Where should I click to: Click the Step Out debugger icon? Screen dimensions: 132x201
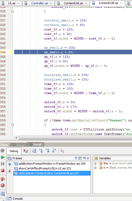(54, 151)
